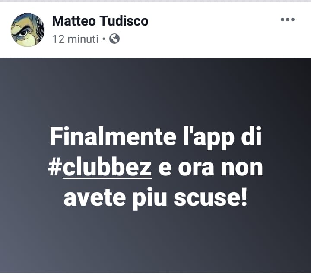Open Matteo Tudisco's cartoon profile picture
This screenshot has height=278, width=311.
(x=28, y=30)
